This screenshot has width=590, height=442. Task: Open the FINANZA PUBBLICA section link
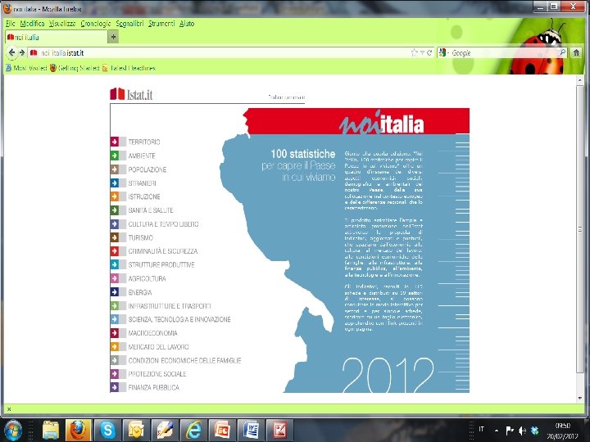153,387
